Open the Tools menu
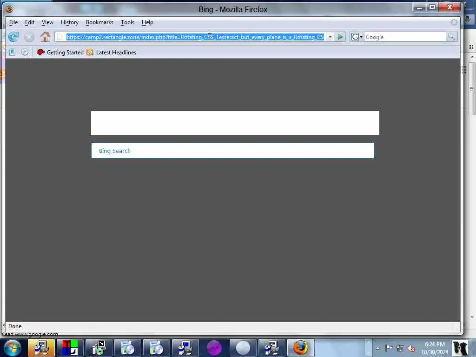This screenshot has width=476, height=357. click(127, 22)
